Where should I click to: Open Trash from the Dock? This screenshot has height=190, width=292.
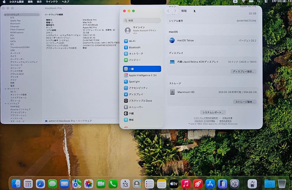[282, 184]
